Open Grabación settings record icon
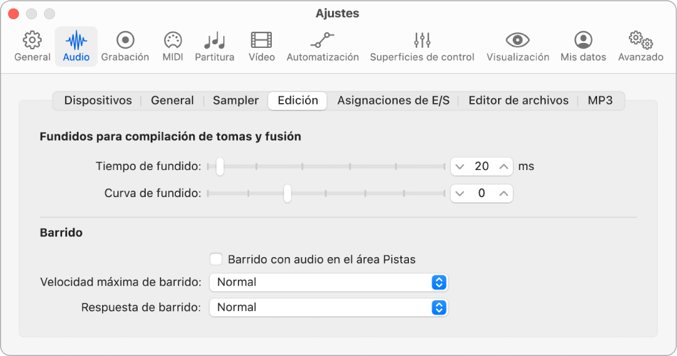Image resolution: width=677 pixels, height=356 pixels. tap(125, 40)
